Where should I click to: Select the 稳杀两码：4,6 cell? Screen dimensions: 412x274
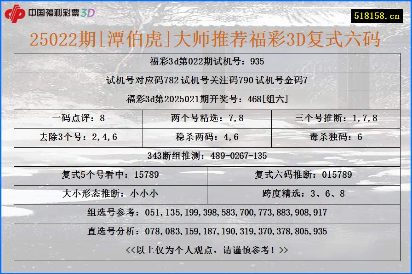pyautogui.click(x=206, y=136)
